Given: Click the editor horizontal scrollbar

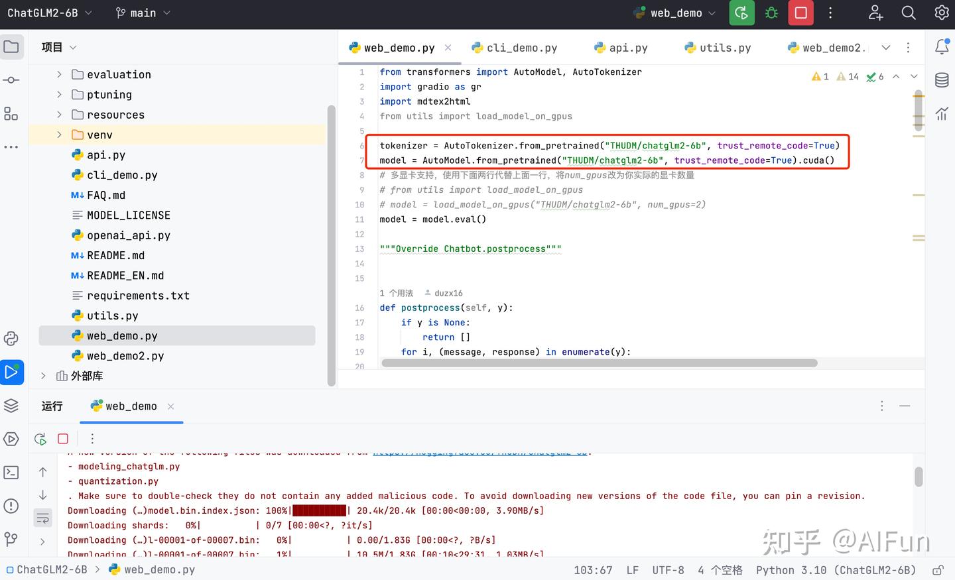Looking at the screenshot, I should (599, 363).
